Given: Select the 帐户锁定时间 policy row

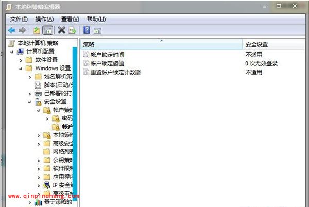Looking at the screenshot, I should pos(193,55).
